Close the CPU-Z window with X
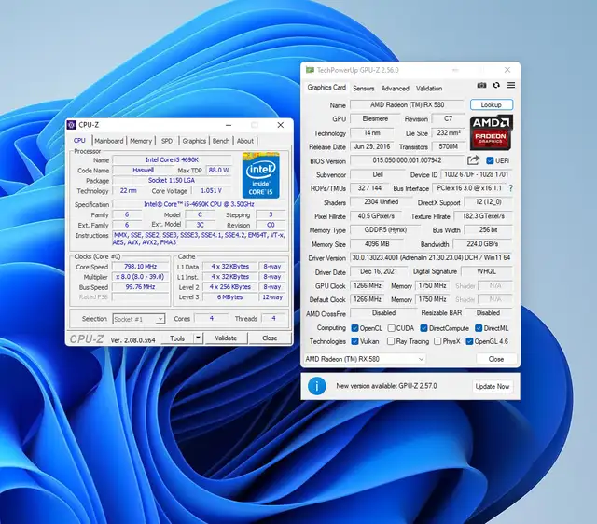597x524 pixels. 281,125
